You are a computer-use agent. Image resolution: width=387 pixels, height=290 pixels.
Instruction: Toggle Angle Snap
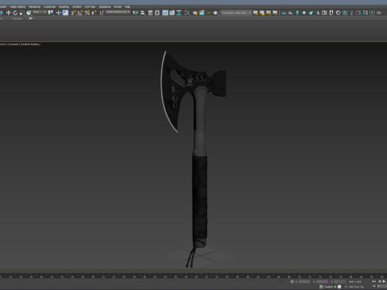tap(80, 13)
